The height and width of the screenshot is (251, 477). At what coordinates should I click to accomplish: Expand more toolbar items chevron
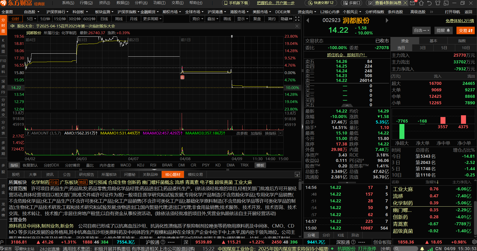[x=431, y=12]
